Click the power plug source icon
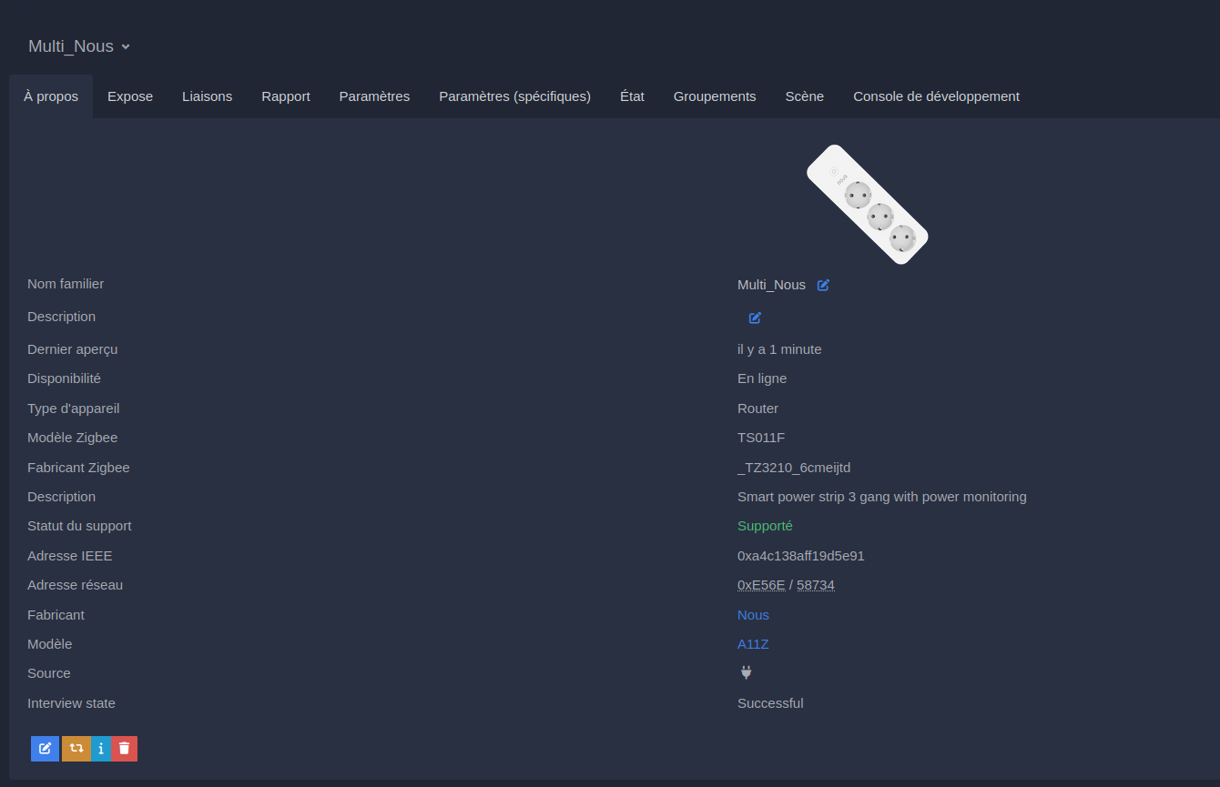This screenshot has height=787, width=1220. pos(747,673)
